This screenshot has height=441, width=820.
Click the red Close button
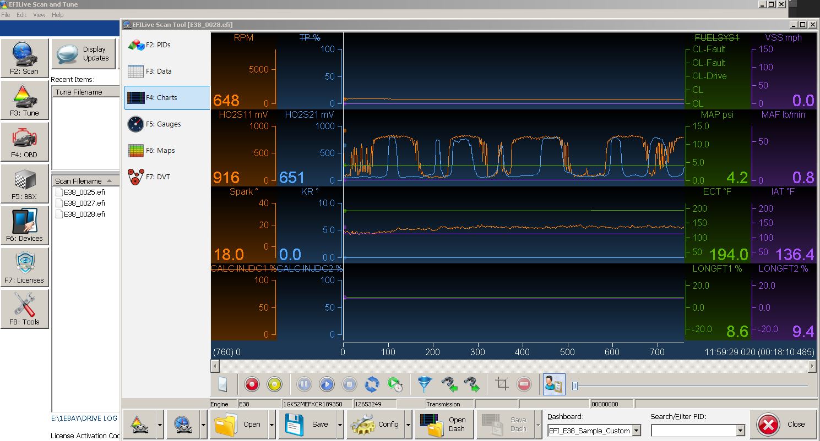783,425
